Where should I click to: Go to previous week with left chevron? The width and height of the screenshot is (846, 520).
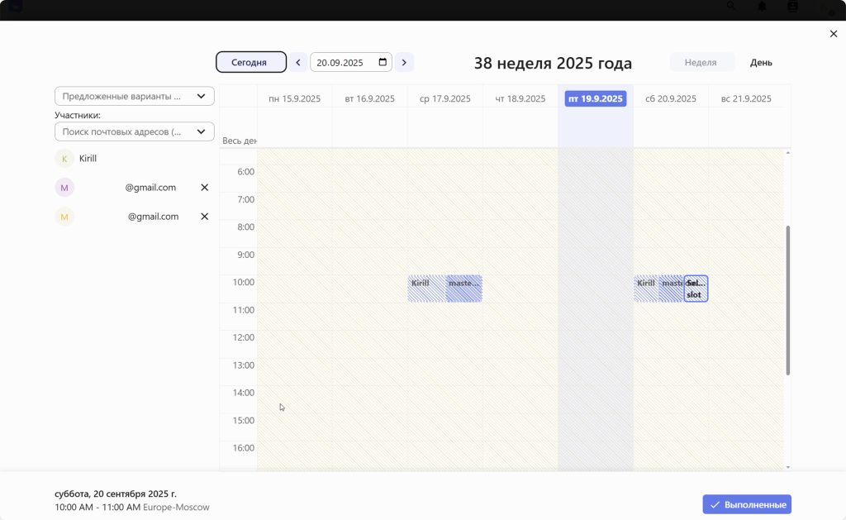[x=298, y=63]
